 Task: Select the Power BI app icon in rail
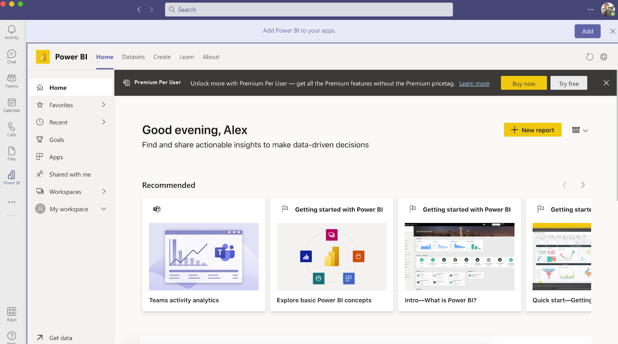click(x=12, y=178)
